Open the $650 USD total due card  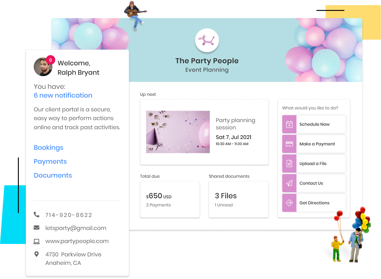[x=170, y=200]
